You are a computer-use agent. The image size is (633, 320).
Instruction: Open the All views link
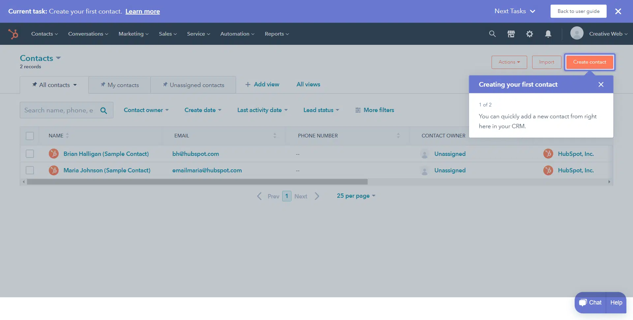point(308,84)
